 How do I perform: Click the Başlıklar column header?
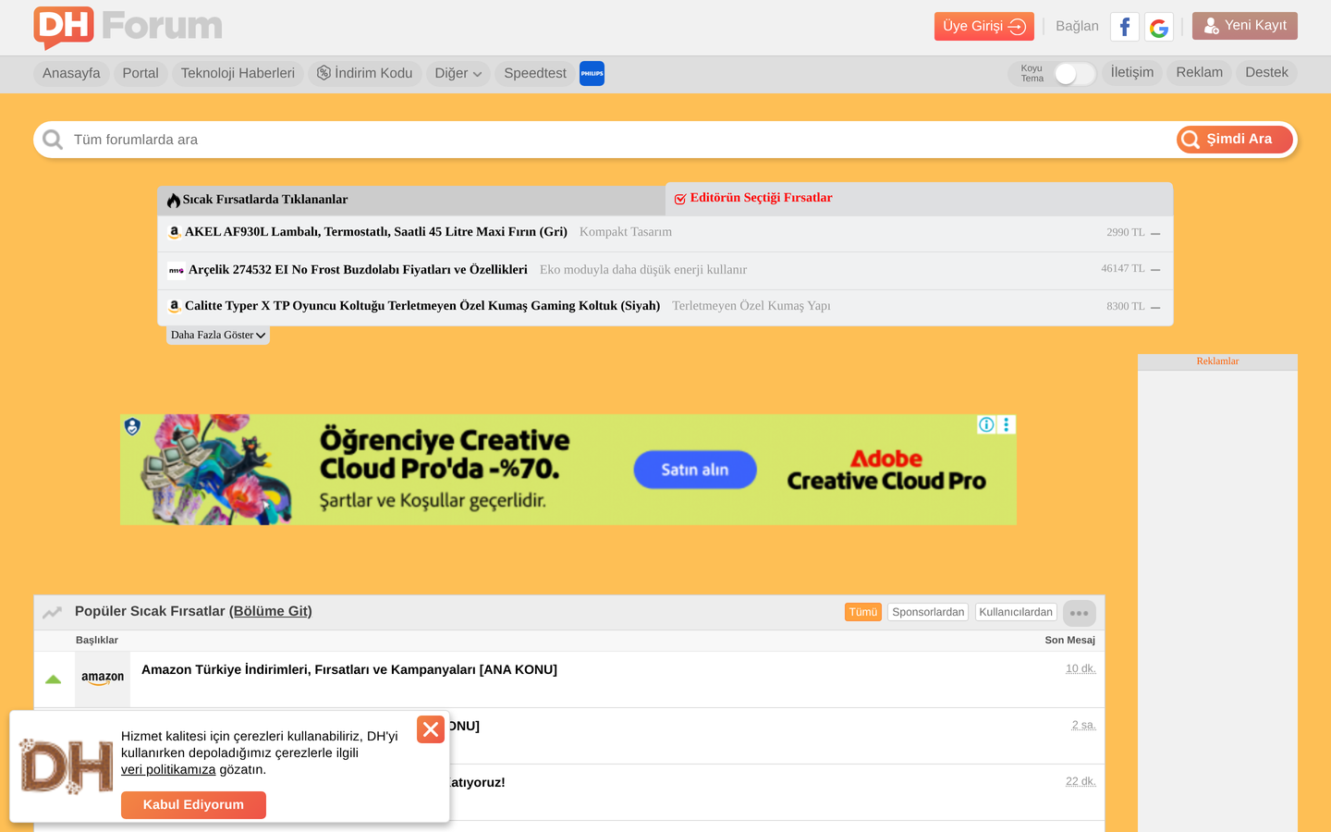(97, 640)
